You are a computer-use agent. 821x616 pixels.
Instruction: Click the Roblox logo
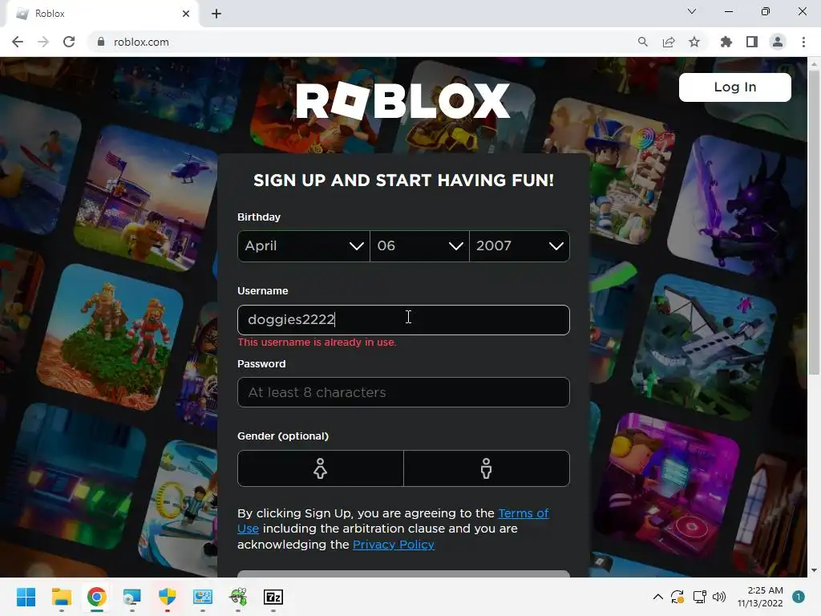coord(402,100)
